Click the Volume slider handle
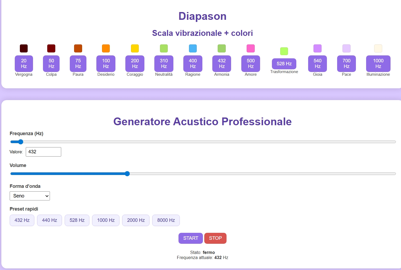Screen dimensions: 401x270 coord(127,174)
